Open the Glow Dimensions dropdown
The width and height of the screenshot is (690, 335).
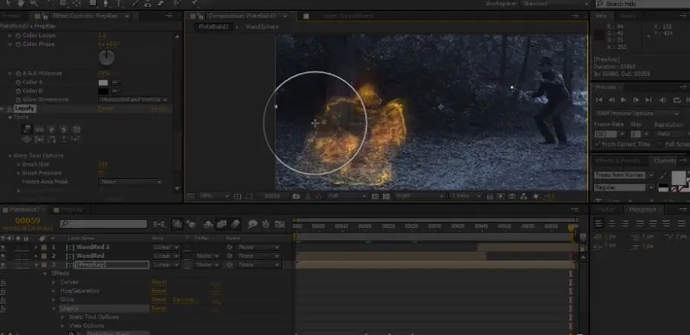134,100
